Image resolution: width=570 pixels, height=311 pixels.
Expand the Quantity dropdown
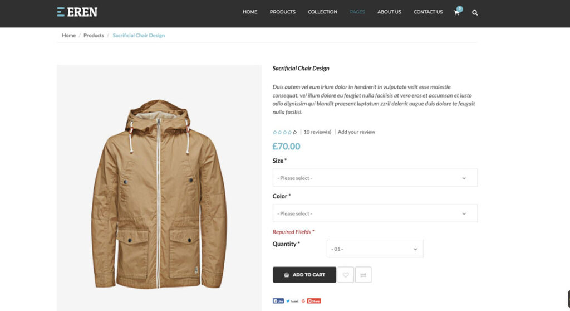click(375, 249)
